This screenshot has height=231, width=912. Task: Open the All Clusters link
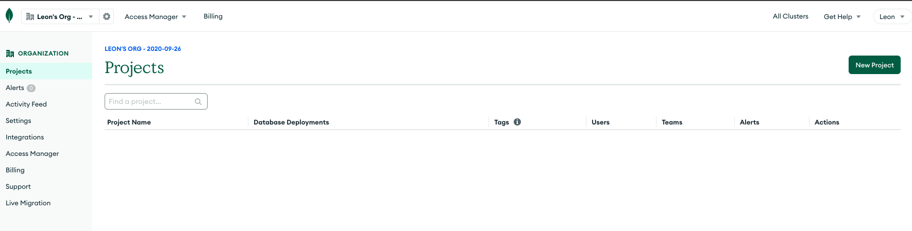[790, 16]
